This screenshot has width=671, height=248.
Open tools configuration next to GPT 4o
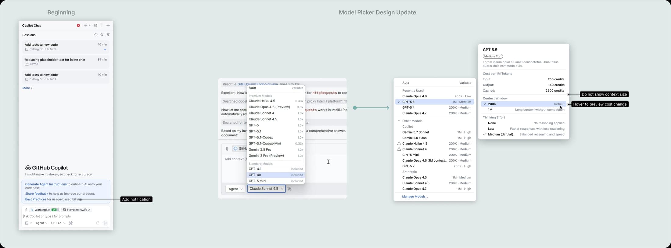[x=71, y=223]
